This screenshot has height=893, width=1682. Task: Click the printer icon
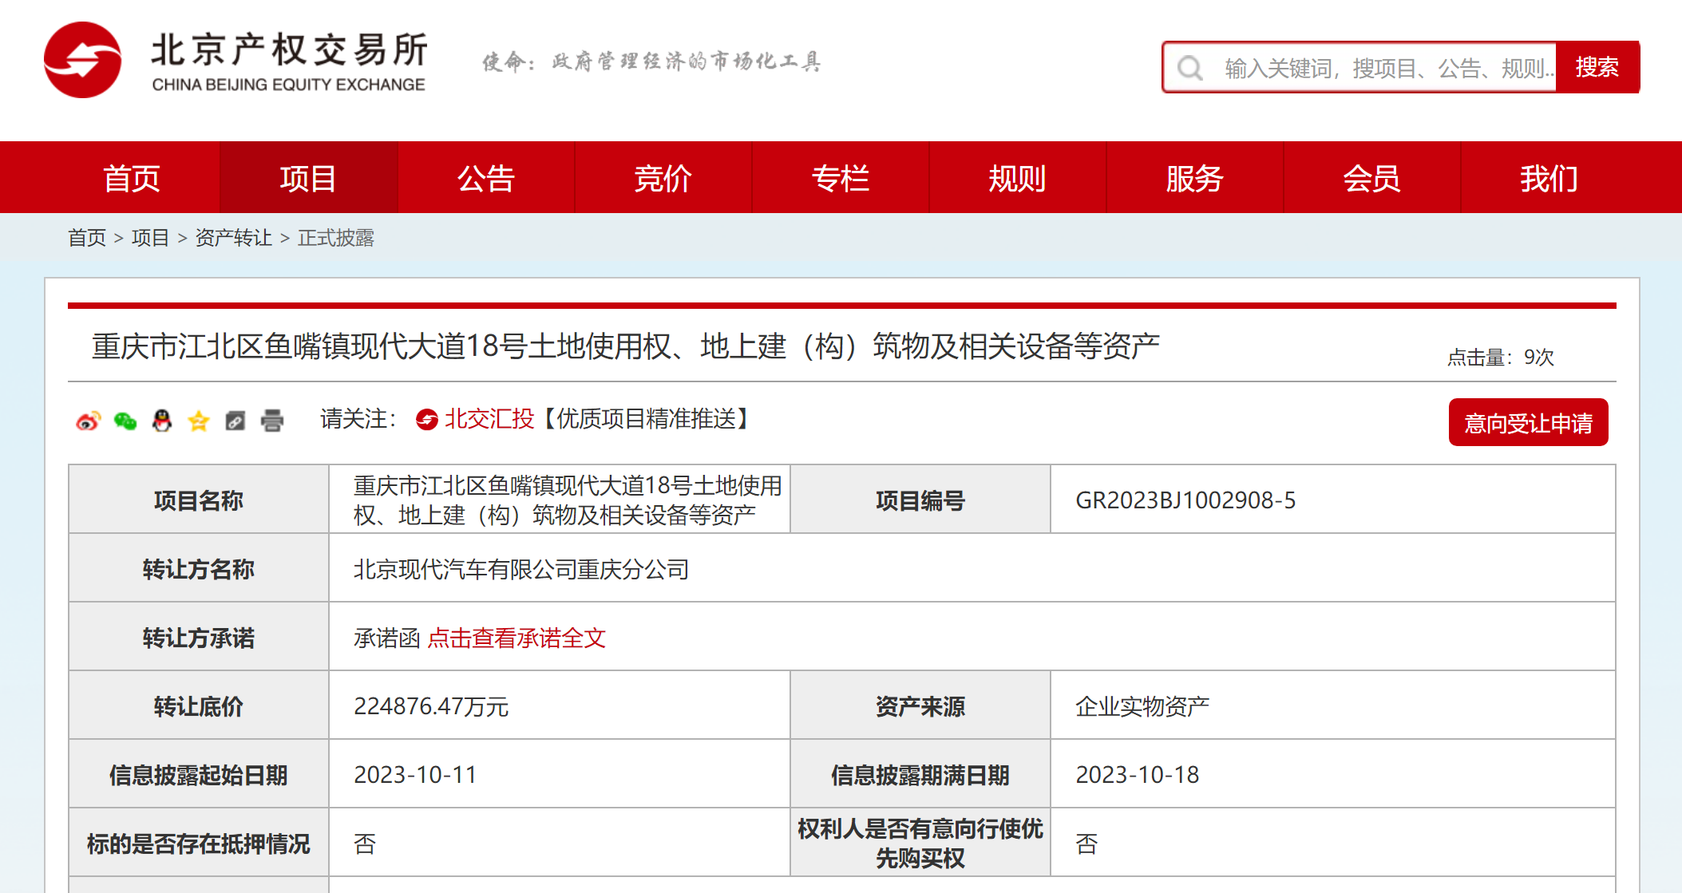(x=272, y=421)
